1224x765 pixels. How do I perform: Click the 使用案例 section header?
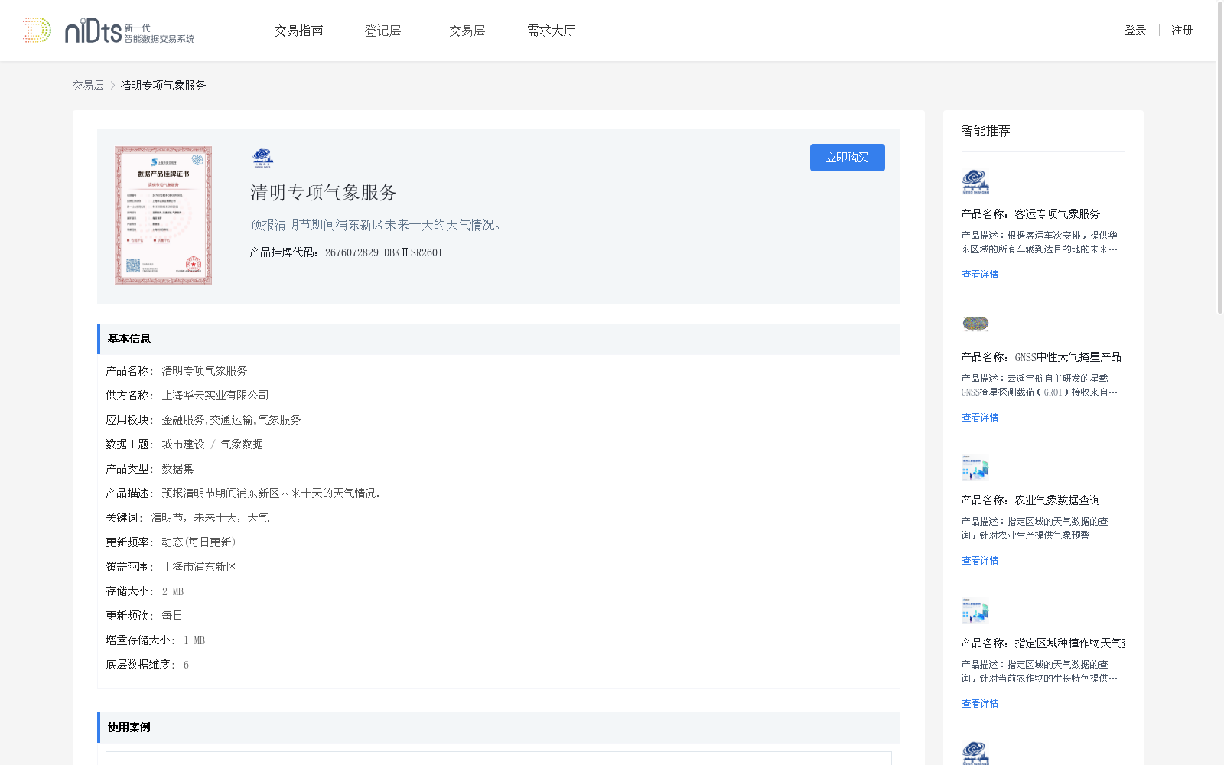tap(499, 728)
